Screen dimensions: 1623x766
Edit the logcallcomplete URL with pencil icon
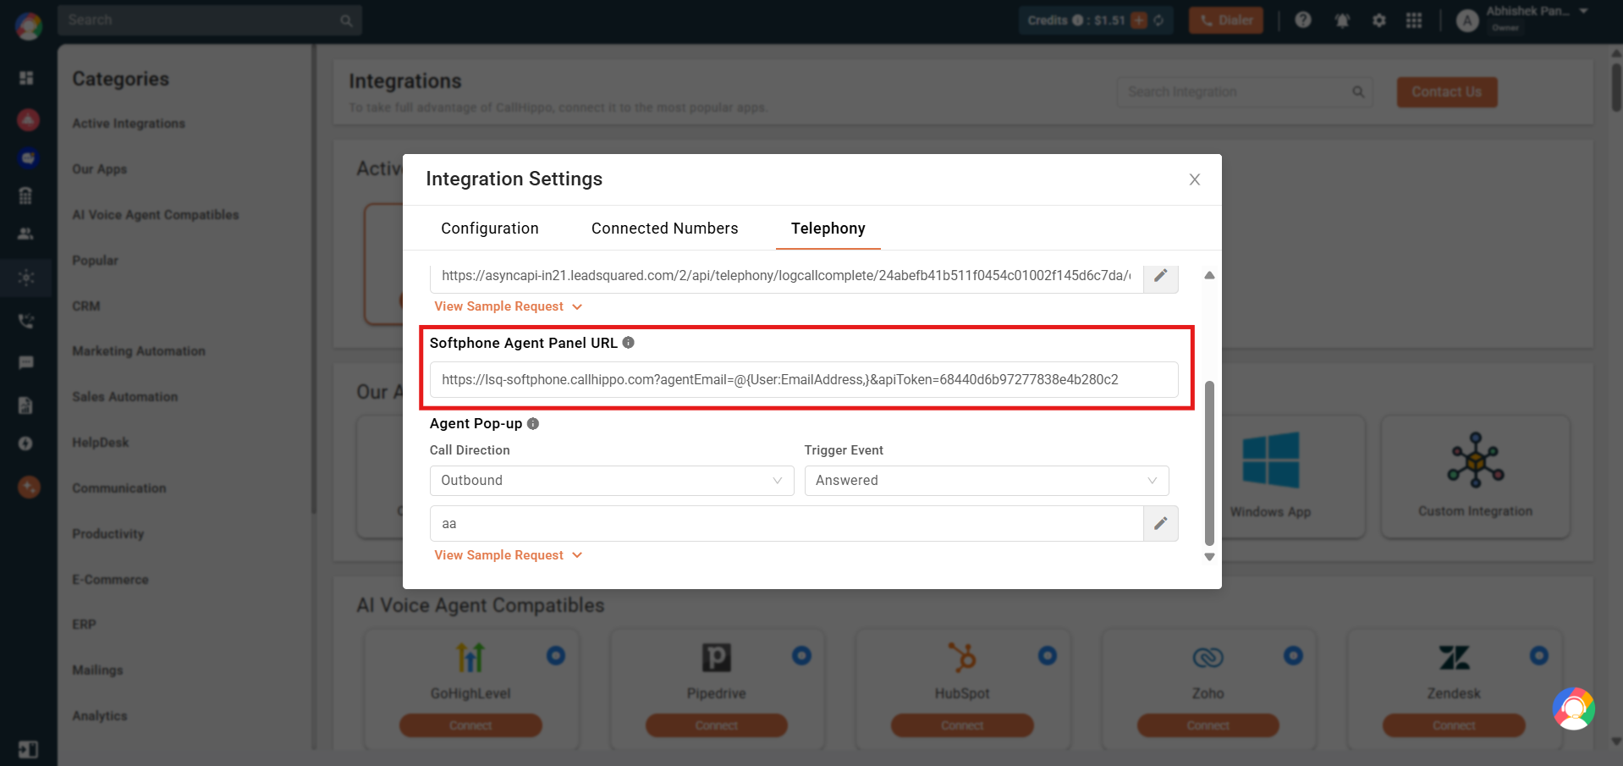tap(1160, 276)
